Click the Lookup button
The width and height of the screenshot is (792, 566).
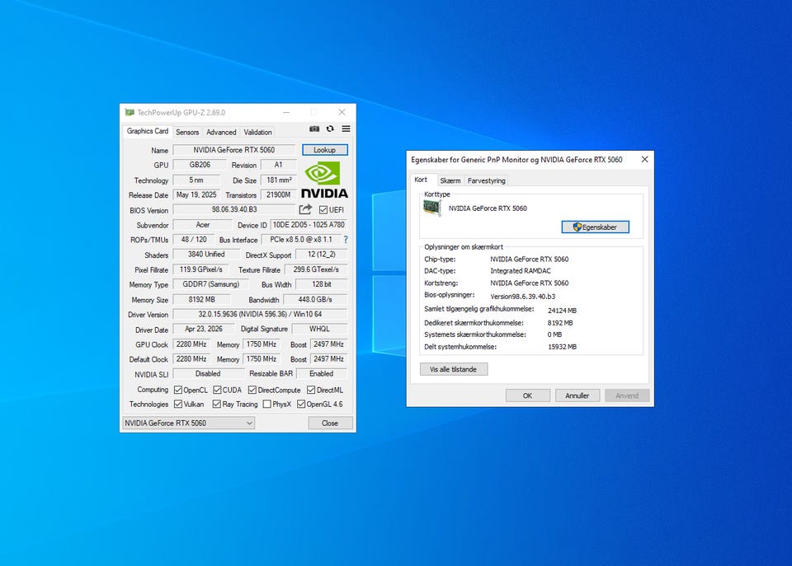coord(325,150)
